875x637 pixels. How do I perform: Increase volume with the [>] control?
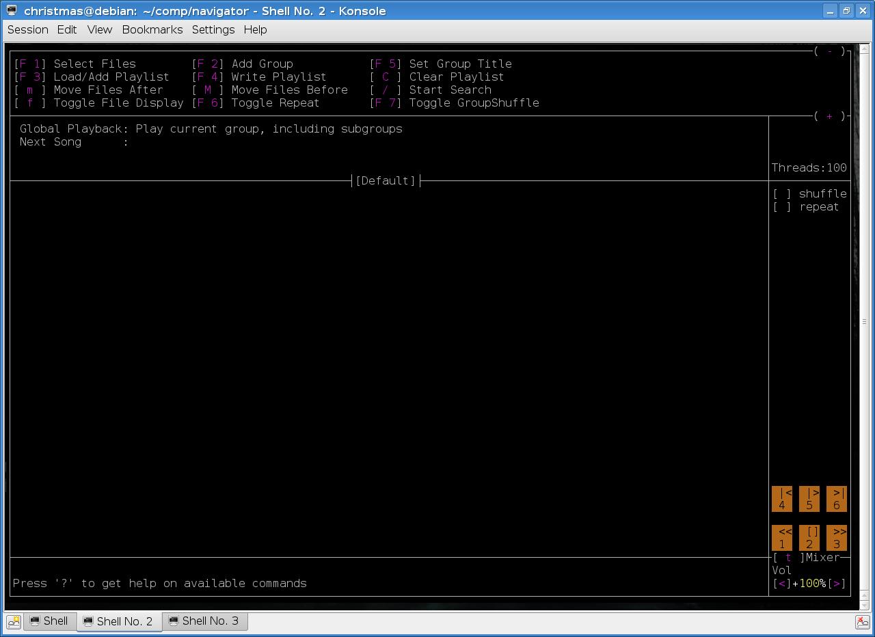coord(837,583)
